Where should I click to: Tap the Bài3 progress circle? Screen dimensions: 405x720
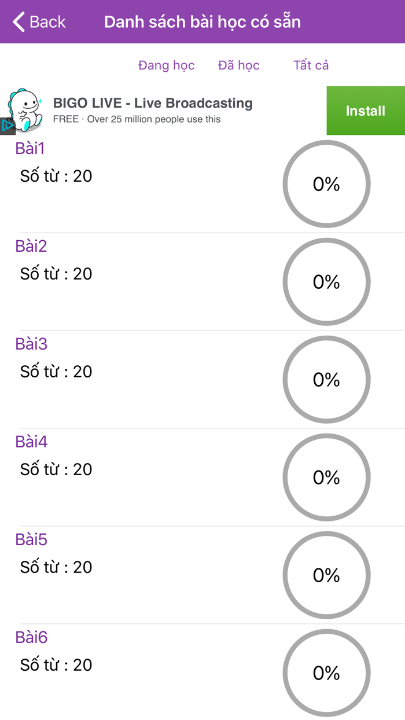click(x=326, y=380)
